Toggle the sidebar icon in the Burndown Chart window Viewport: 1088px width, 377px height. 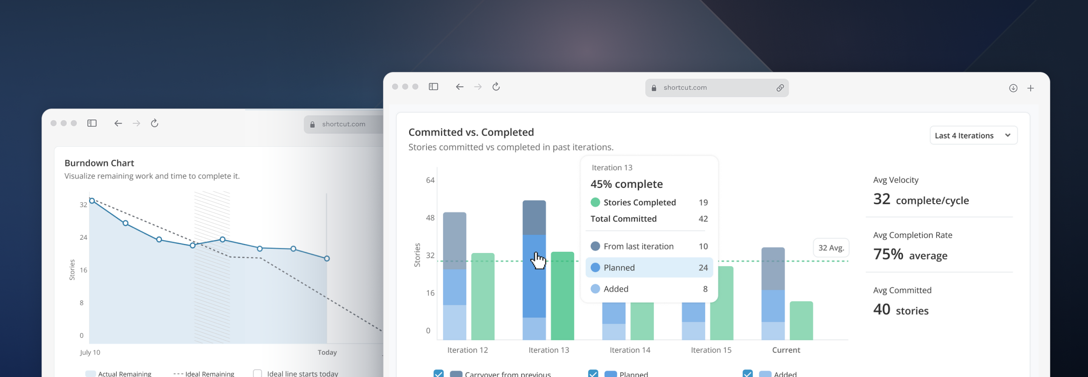click(x=92, y=123)
